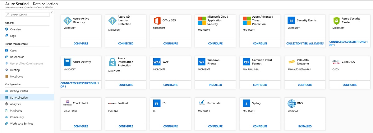373x133 pixels.
Task: Open the Hunting section
Action: point(15,70)
